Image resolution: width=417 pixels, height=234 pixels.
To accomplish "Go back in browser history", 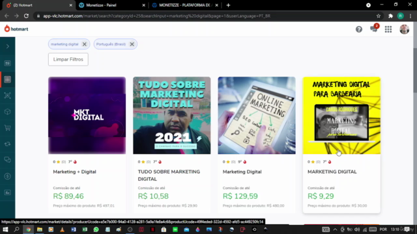I will tap(7, 16).
